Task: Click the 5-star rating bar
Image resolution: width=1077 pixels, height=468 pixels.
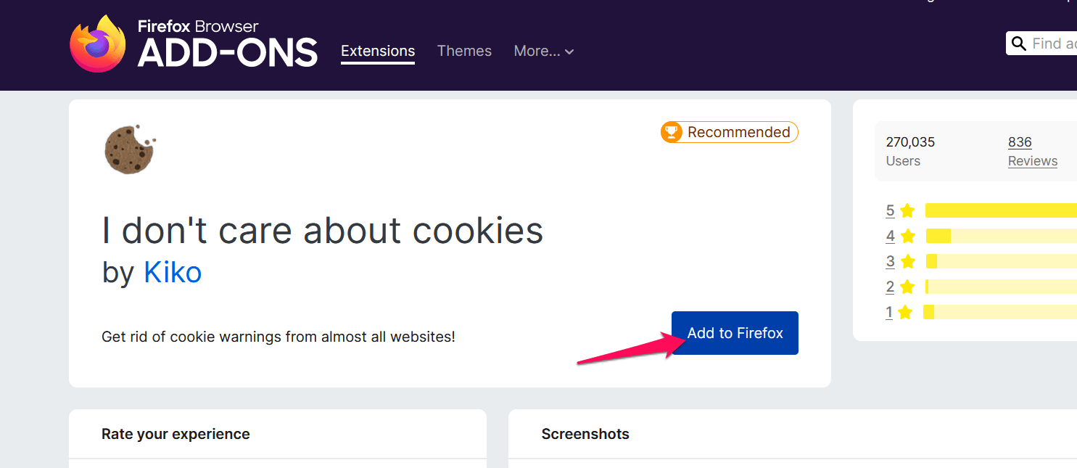Action: pyautogui.click(x=1001, y=210)
